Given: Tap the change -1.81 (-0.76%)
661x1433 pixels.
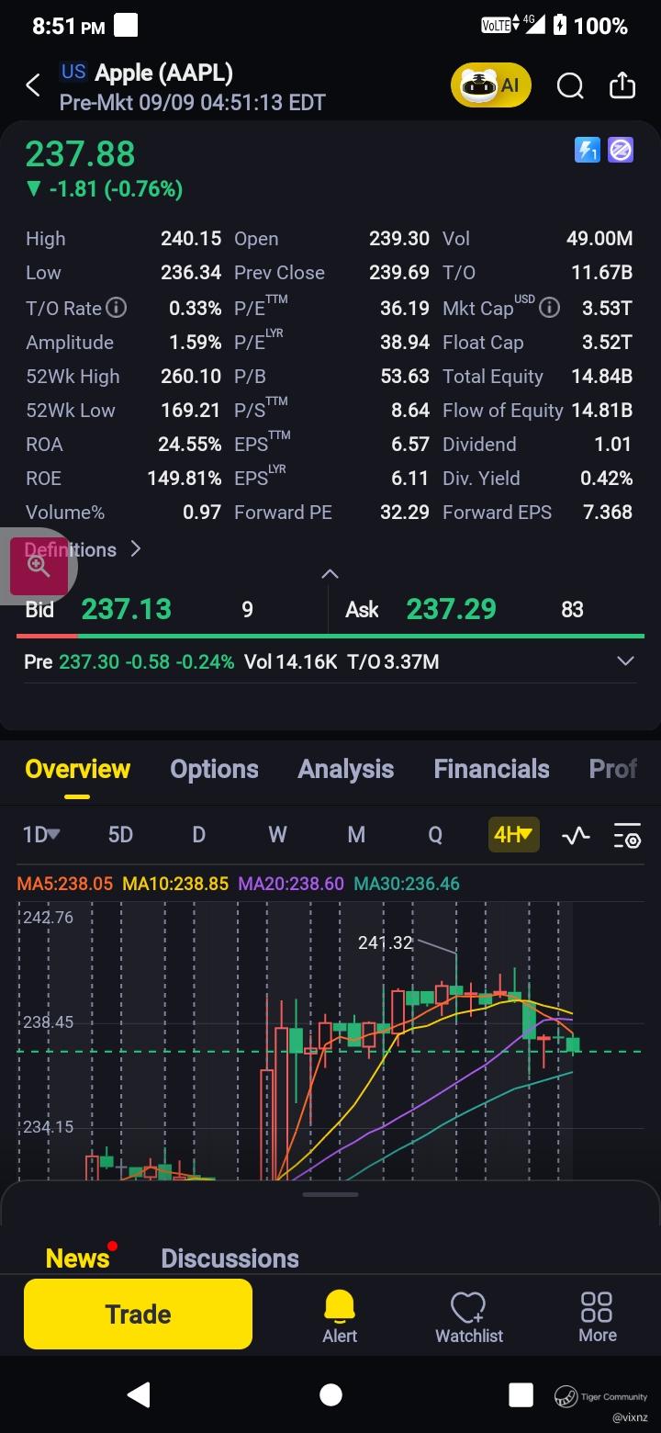Looking at the screenshot, I should coord(104,189).
